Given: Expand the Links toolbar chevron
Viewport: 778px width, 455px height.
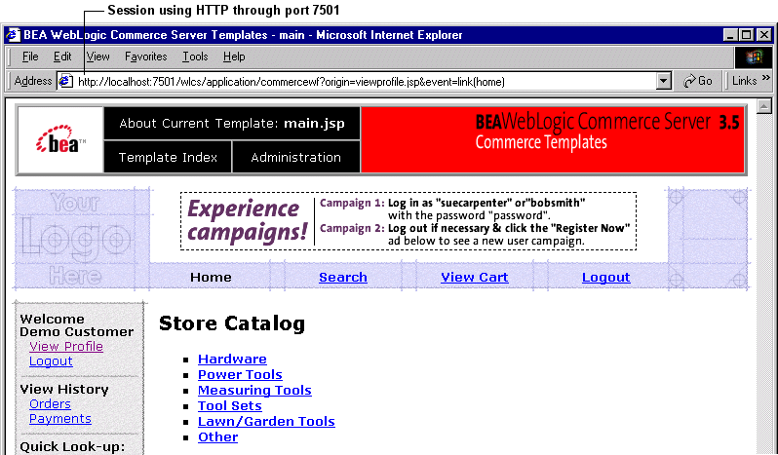Looking at the screenshot, I should pyautogui.click(x=766, y=78).
